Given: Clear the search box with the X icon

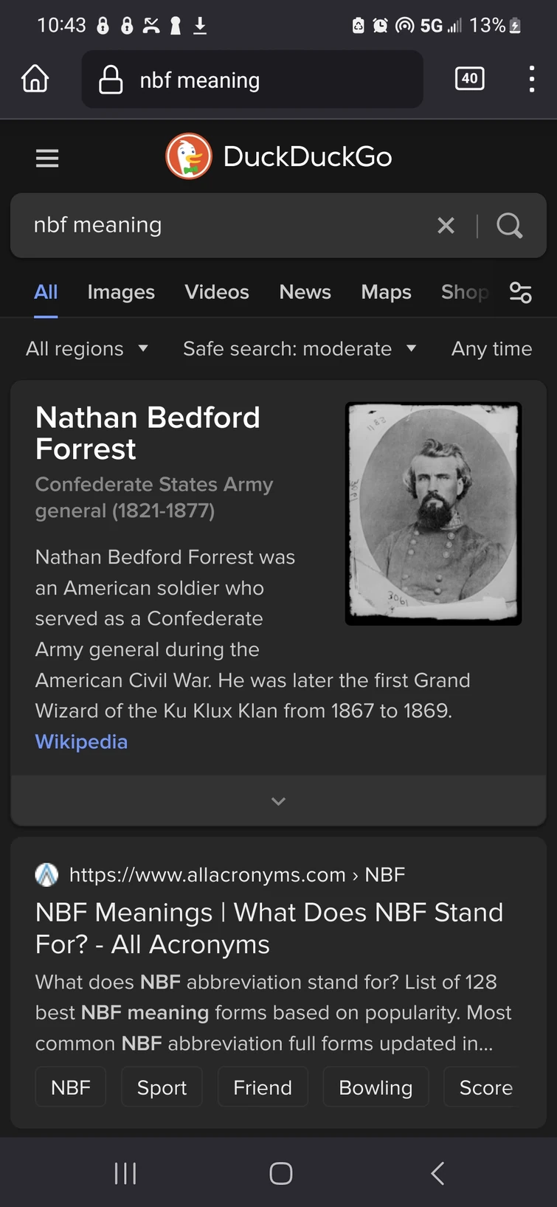Looking at the screenshot, I should (446, 225).
